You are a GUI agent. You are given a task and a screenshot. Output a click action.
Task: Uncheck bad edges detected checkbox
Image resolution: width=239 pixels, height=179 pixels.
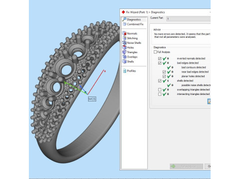click(160, 63)
